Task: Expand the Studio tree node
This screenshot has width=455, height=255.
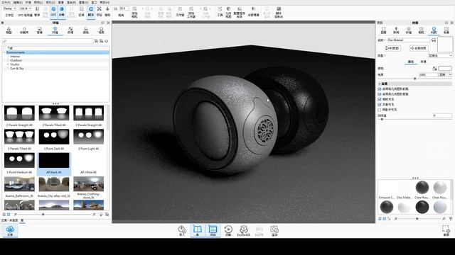Action: coord(8,64)
